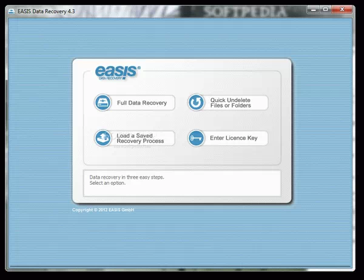The image size is (364, 280).
Task: Click the folder icon for Load Saved Recovery
Action: point(103,138)
